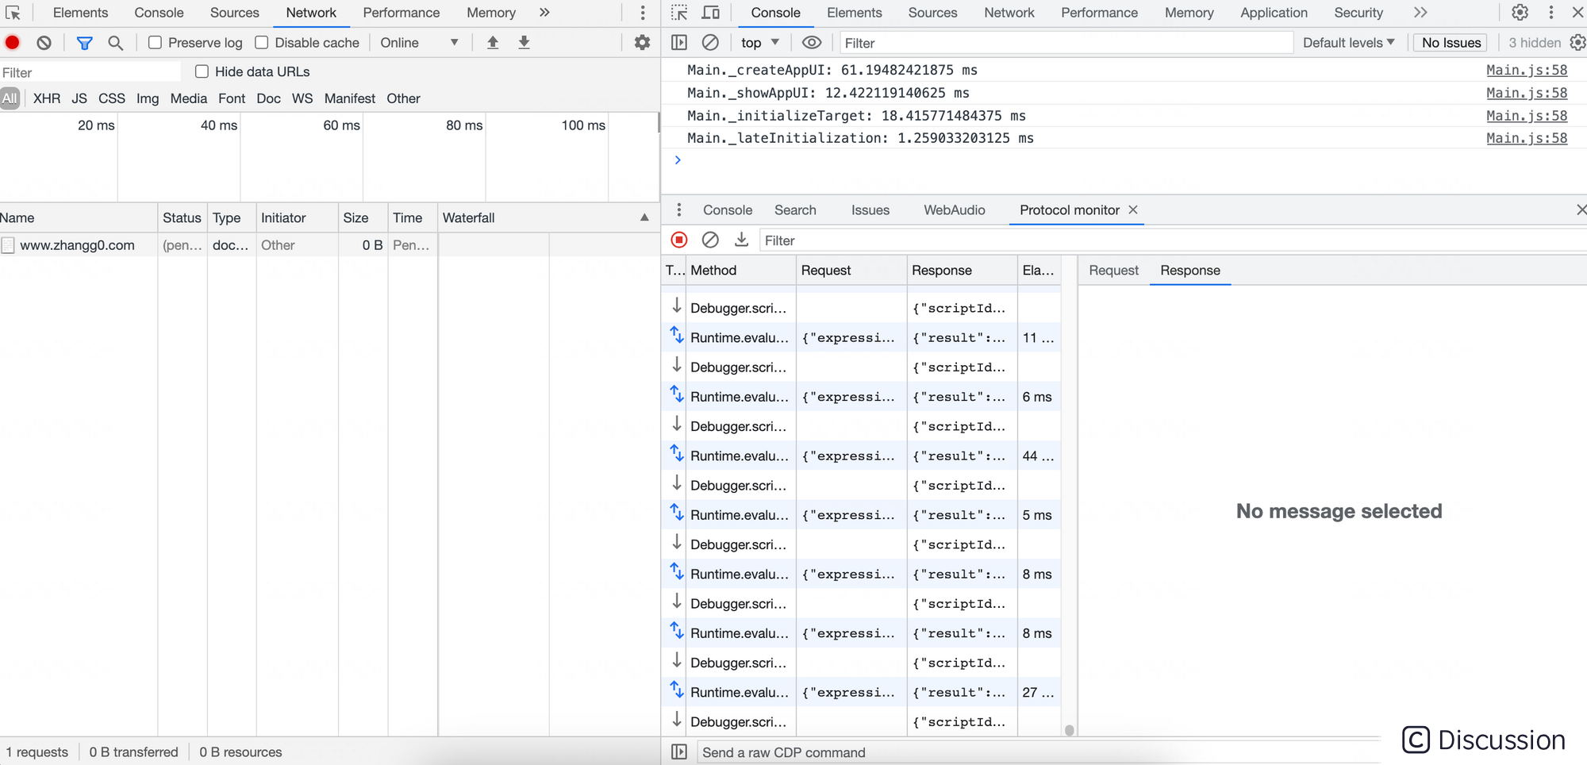Viewport: 1587px width, 765px height.
Task: Toggle device toolbar icon
Action: pos(711,13)
